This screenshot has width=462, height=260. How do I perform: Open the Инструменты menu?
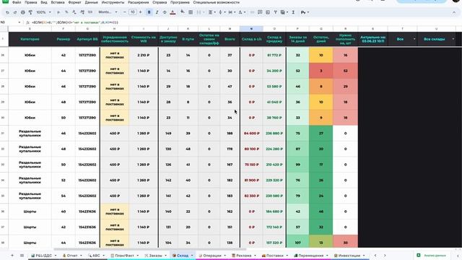[x=113, y=2]
